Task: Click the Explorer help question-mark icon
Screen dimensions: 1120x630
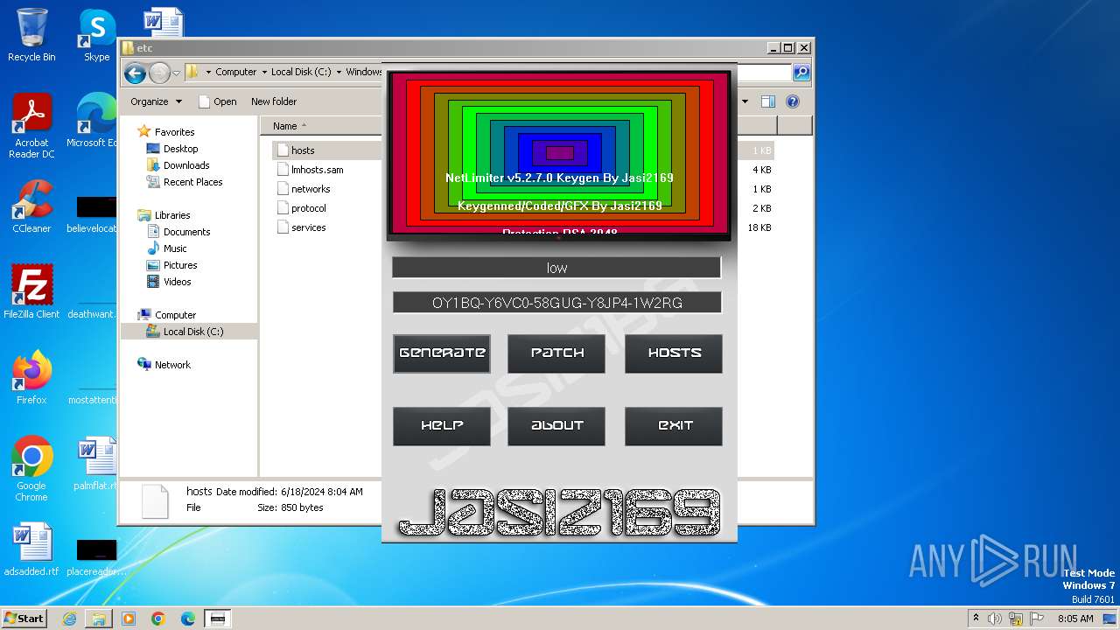Action: tap(792, 101)
